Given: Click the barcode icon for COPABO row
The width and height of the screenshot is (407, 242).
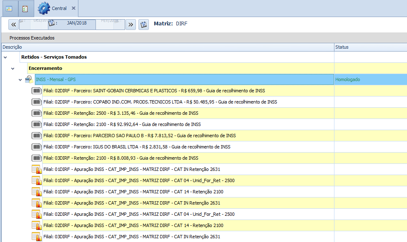Looking at the screenshot, I should (37, 102).
